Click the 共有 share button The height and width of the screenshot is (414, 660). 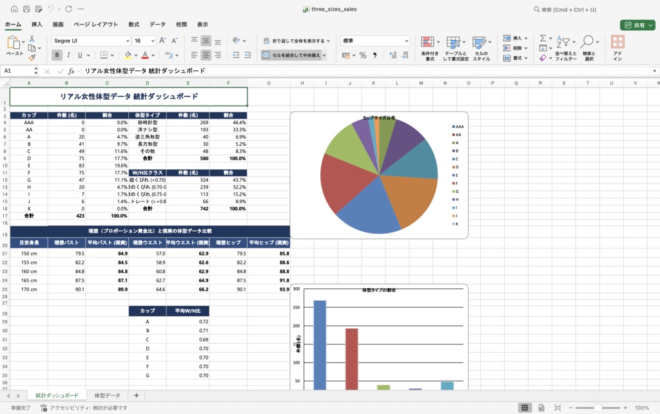pos(637,25)
